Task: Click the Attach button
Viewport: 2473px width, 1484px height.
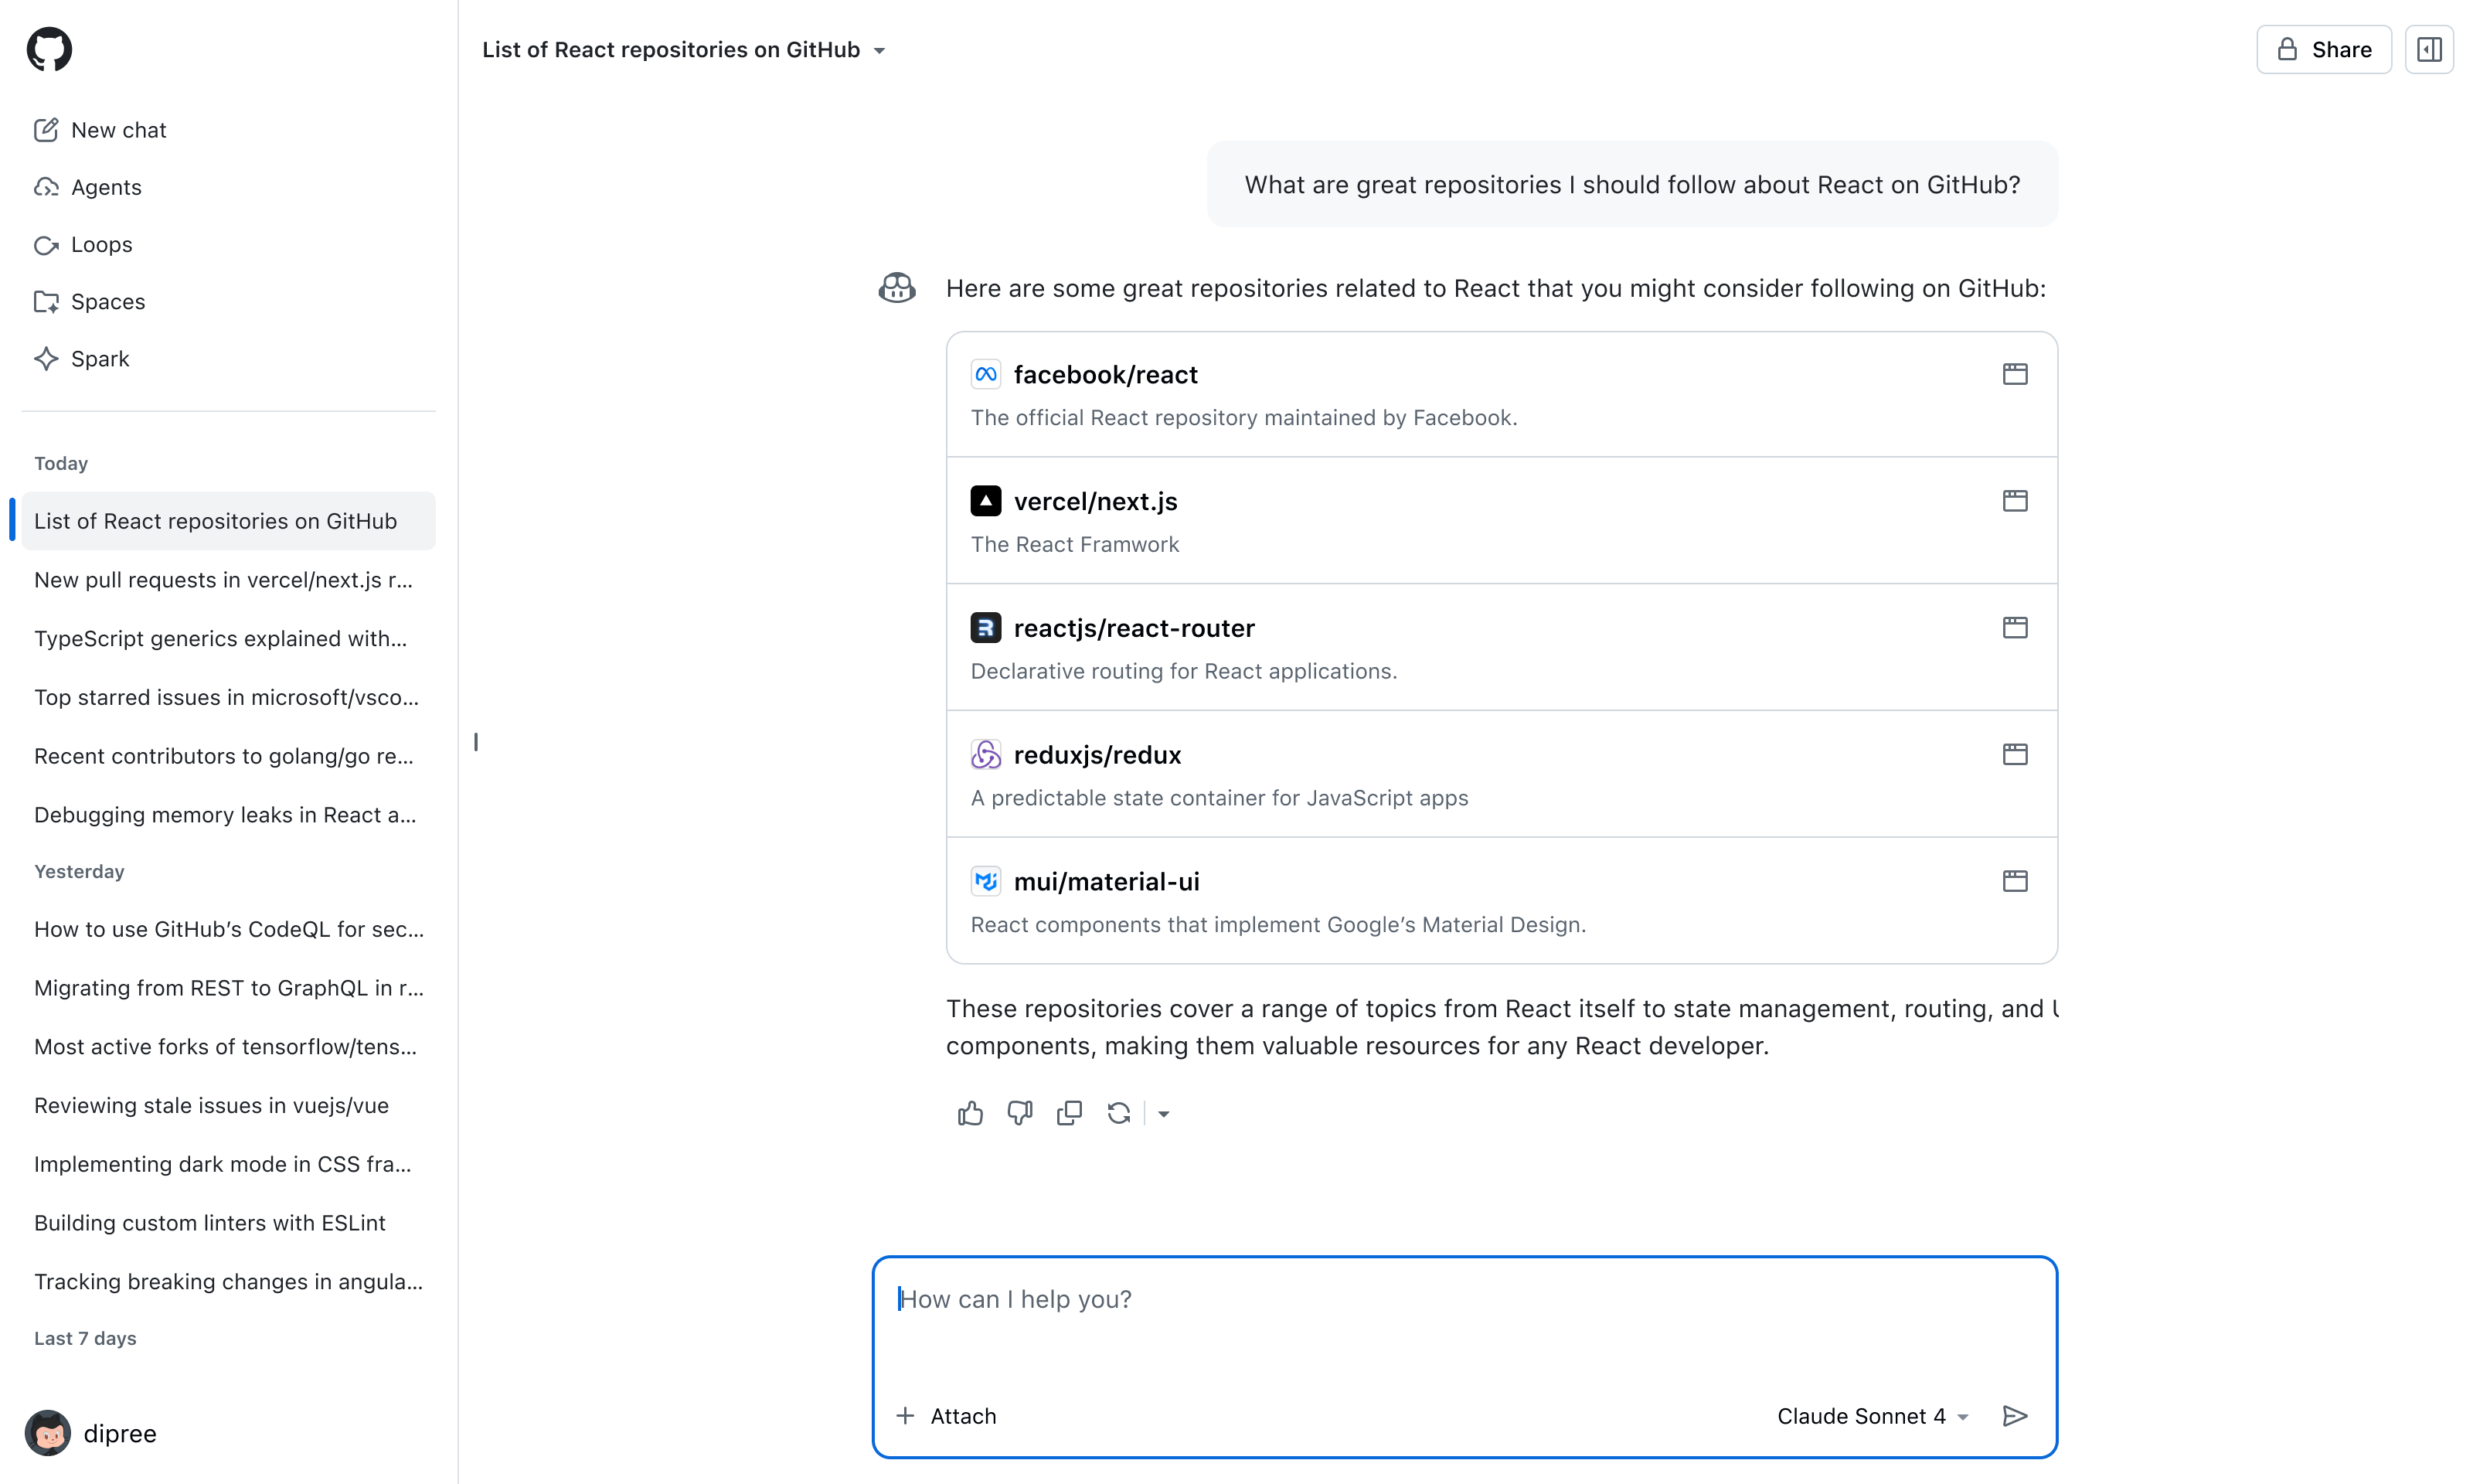Action: (946, 1416)
